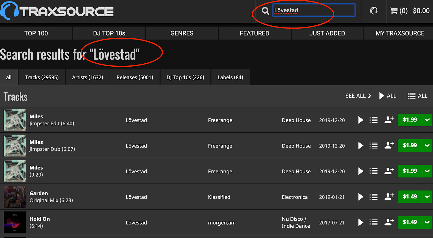Open the TOP 100 menu
433x238 pixels.
pyautogui.click(x=36, y=33)
